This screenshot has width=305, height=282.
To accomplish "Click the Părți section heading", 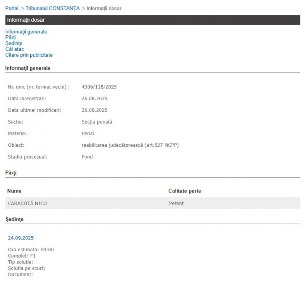I will point(11,173).
